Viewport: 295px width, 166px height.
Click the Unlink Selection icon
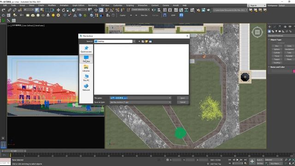click(14, 10)
